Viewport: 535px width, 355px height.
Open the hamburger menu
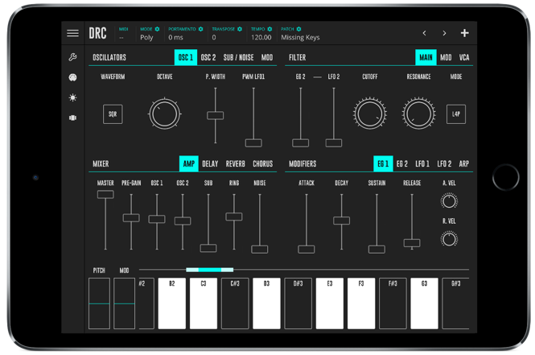[x=72, y=34]
